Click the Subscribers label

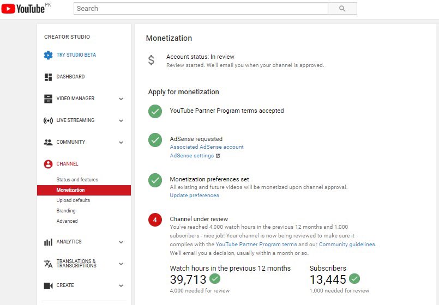[x=328, y=269]
